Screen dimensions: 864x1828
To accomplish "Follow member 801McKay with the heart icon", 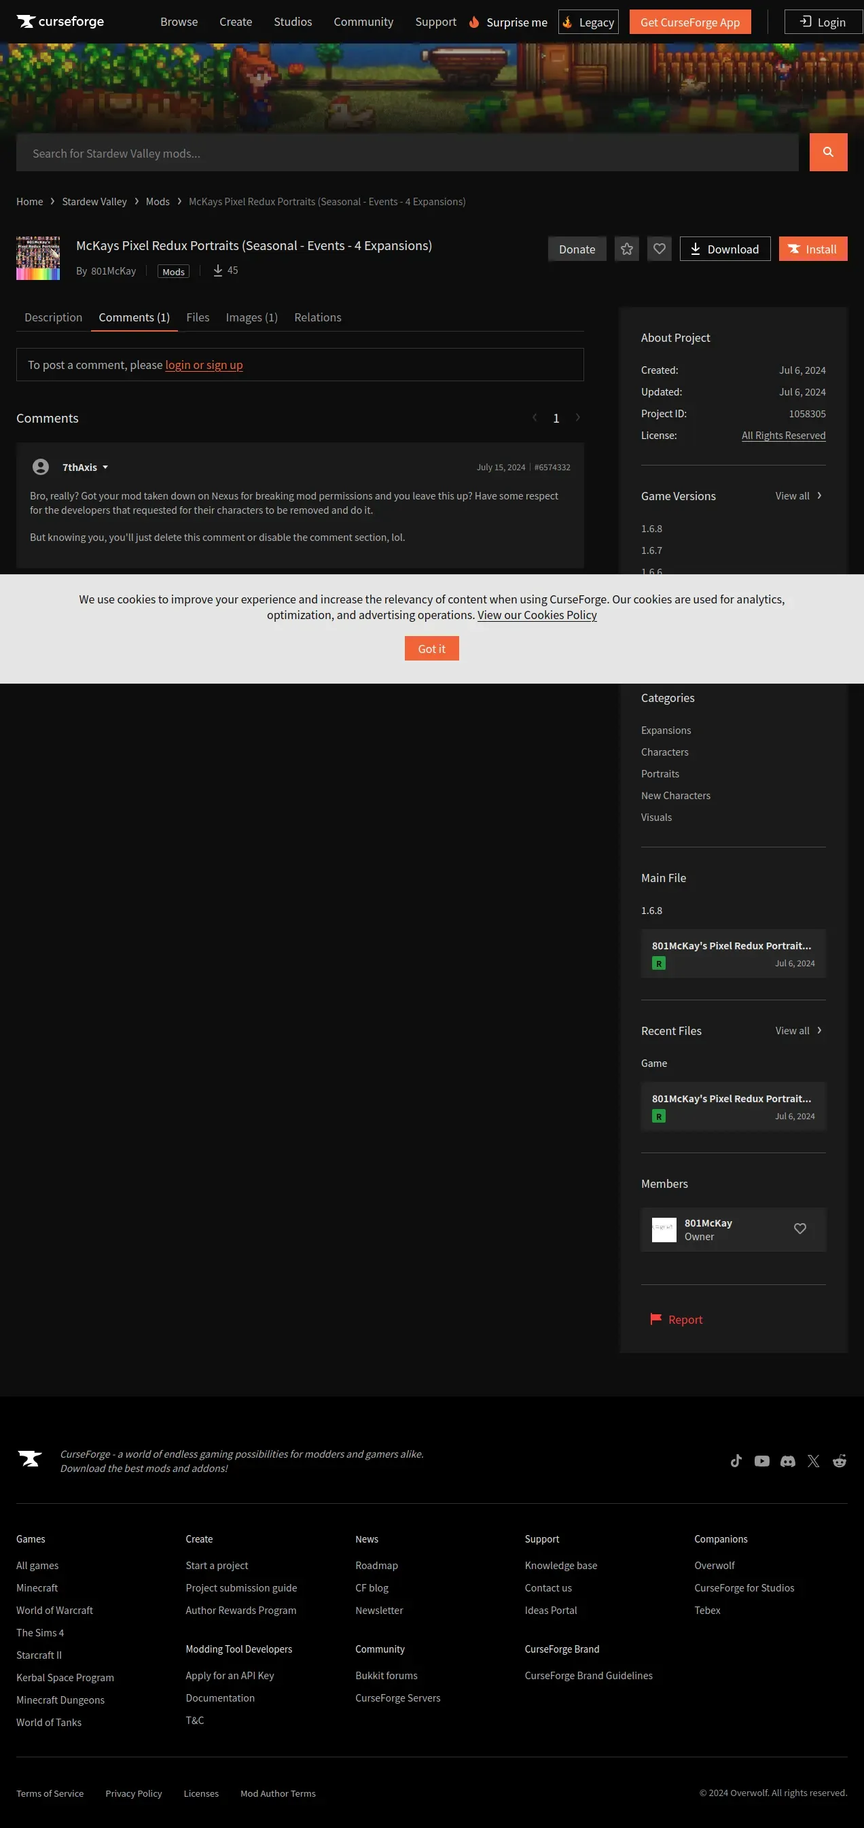I will pos(799,1229).
